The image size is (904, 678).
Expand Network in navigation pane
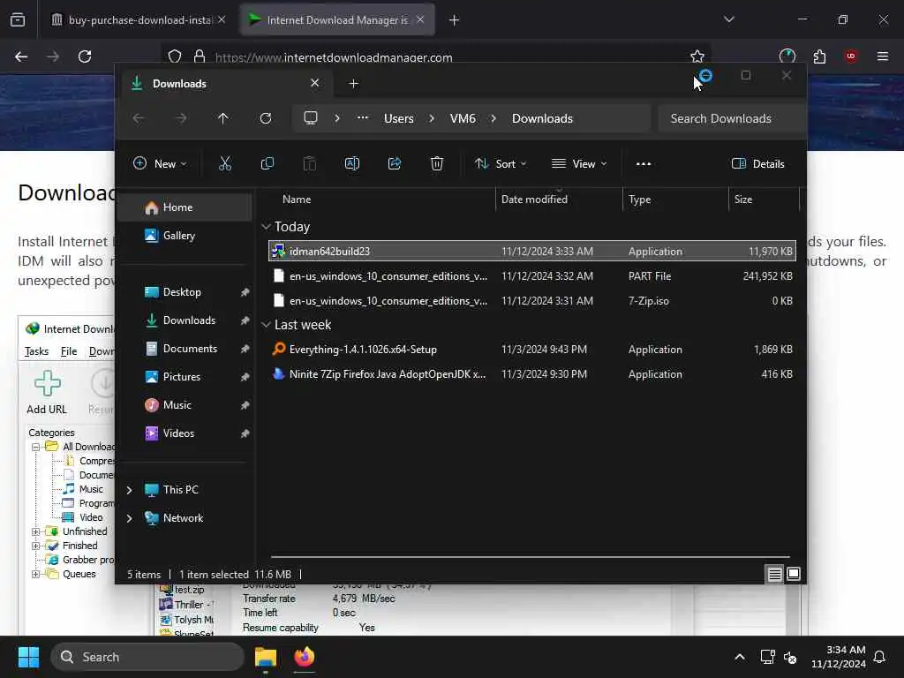point(130,518)
